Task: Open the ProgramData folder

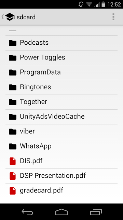Action: [61, 73]
